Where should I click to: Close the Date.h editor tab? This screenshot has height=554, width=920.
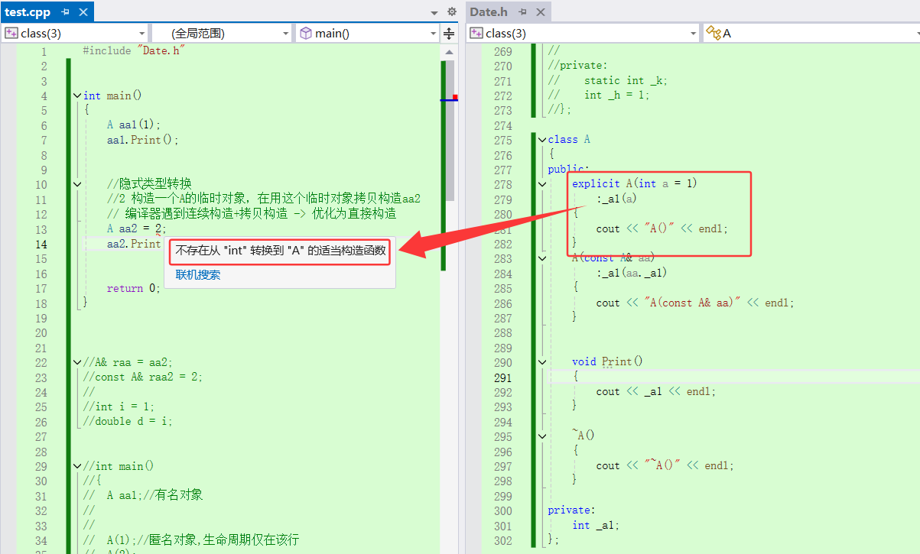[541, 12]
